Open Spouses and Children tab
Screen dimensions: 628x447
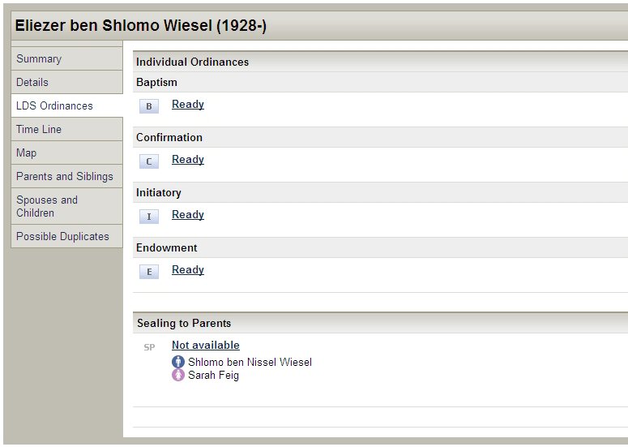coord(47,206)
